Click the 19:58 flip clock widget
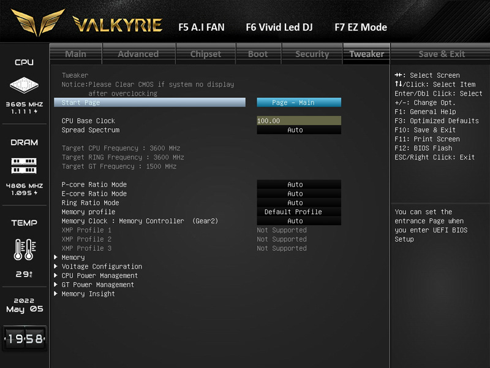 tap(24, 339)
